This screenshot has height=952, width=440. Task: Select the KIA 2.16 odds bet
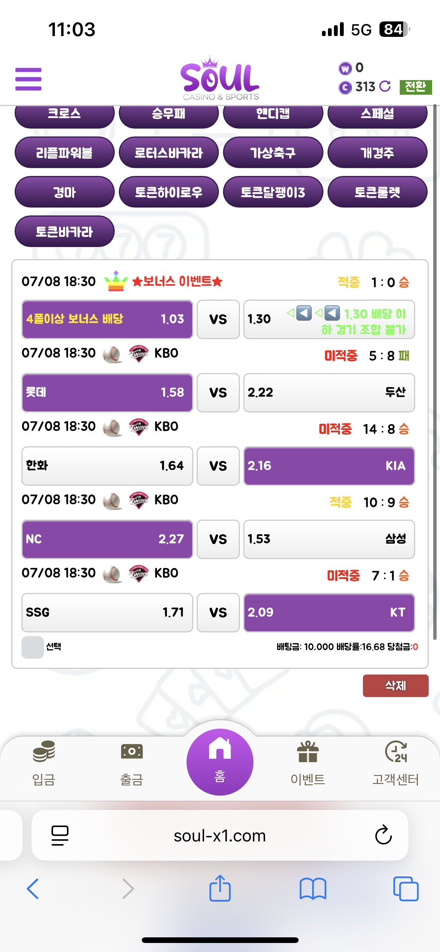click(x=329, y=466)
